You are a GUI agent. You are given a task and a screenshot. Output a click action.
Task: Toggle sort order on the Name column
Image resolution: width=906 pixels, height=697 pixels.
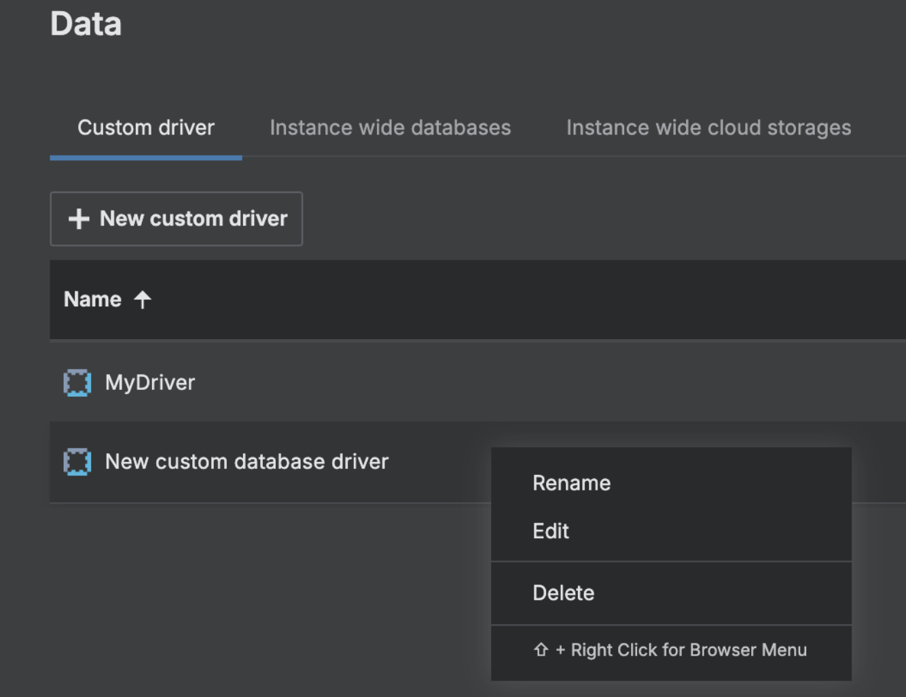tap(109, 299)
